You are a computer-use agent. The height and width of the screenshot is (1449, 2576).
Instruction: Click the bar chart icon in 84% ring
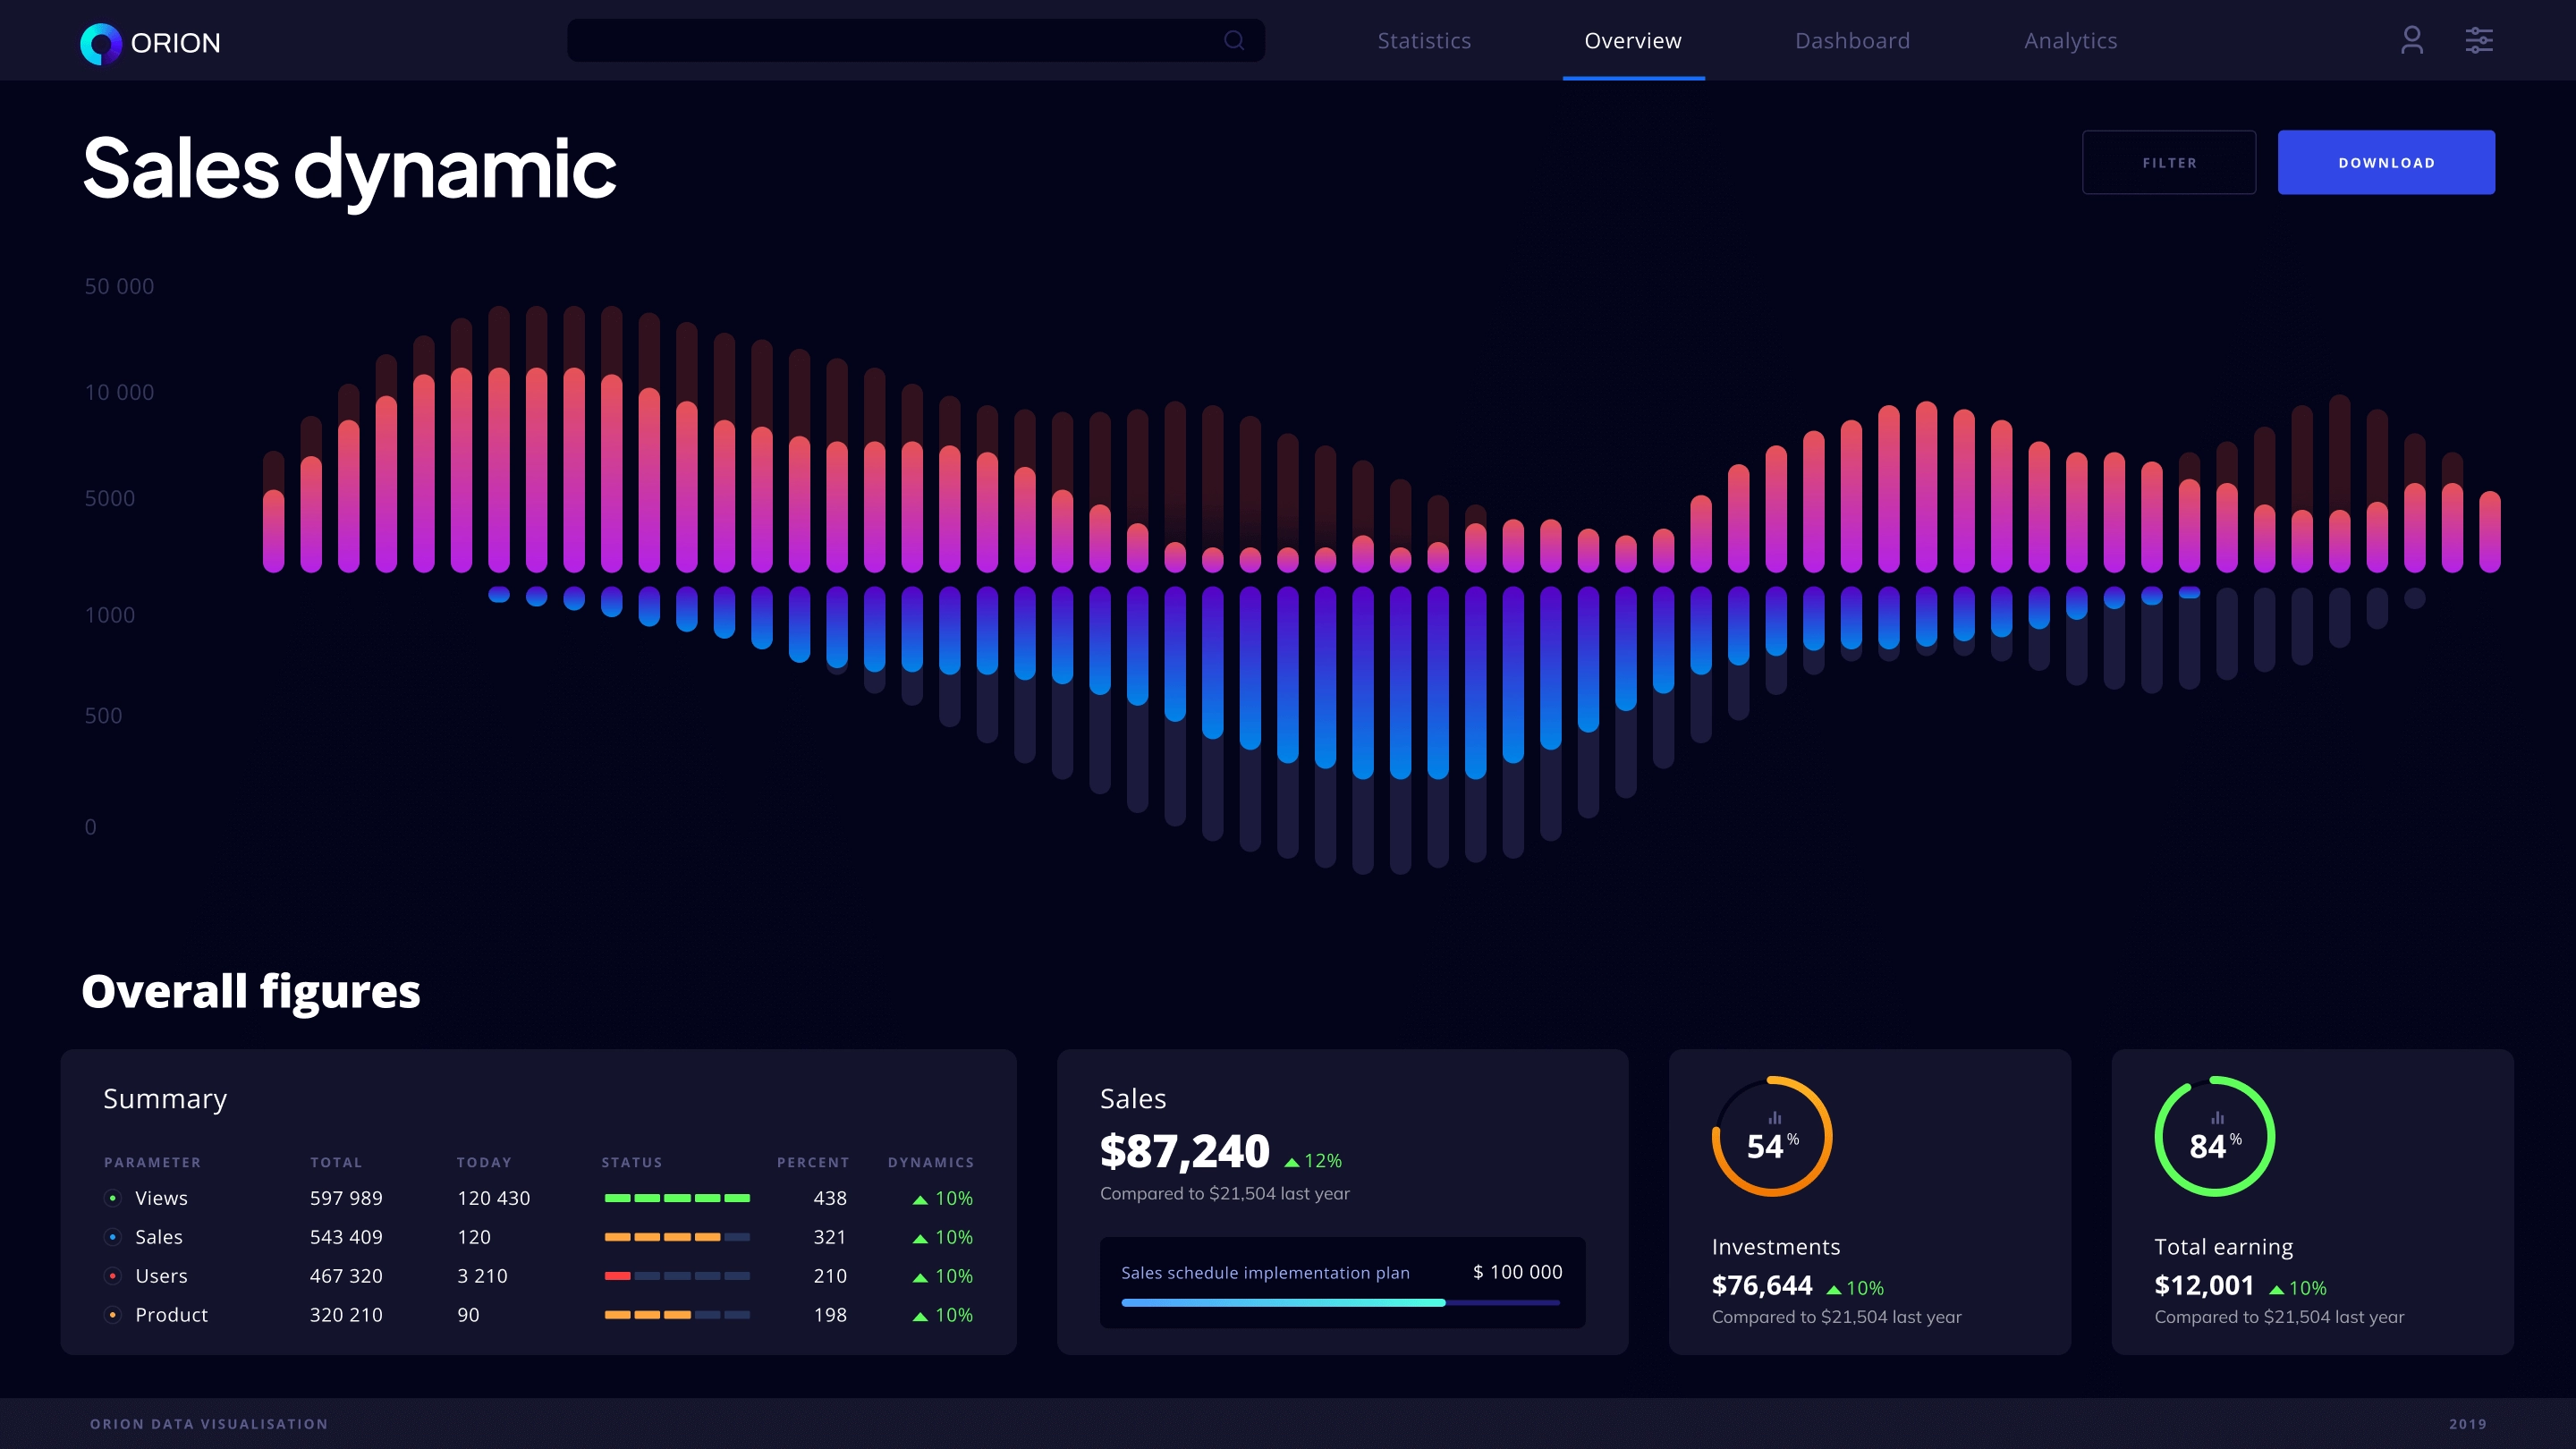[2217, 1118]
